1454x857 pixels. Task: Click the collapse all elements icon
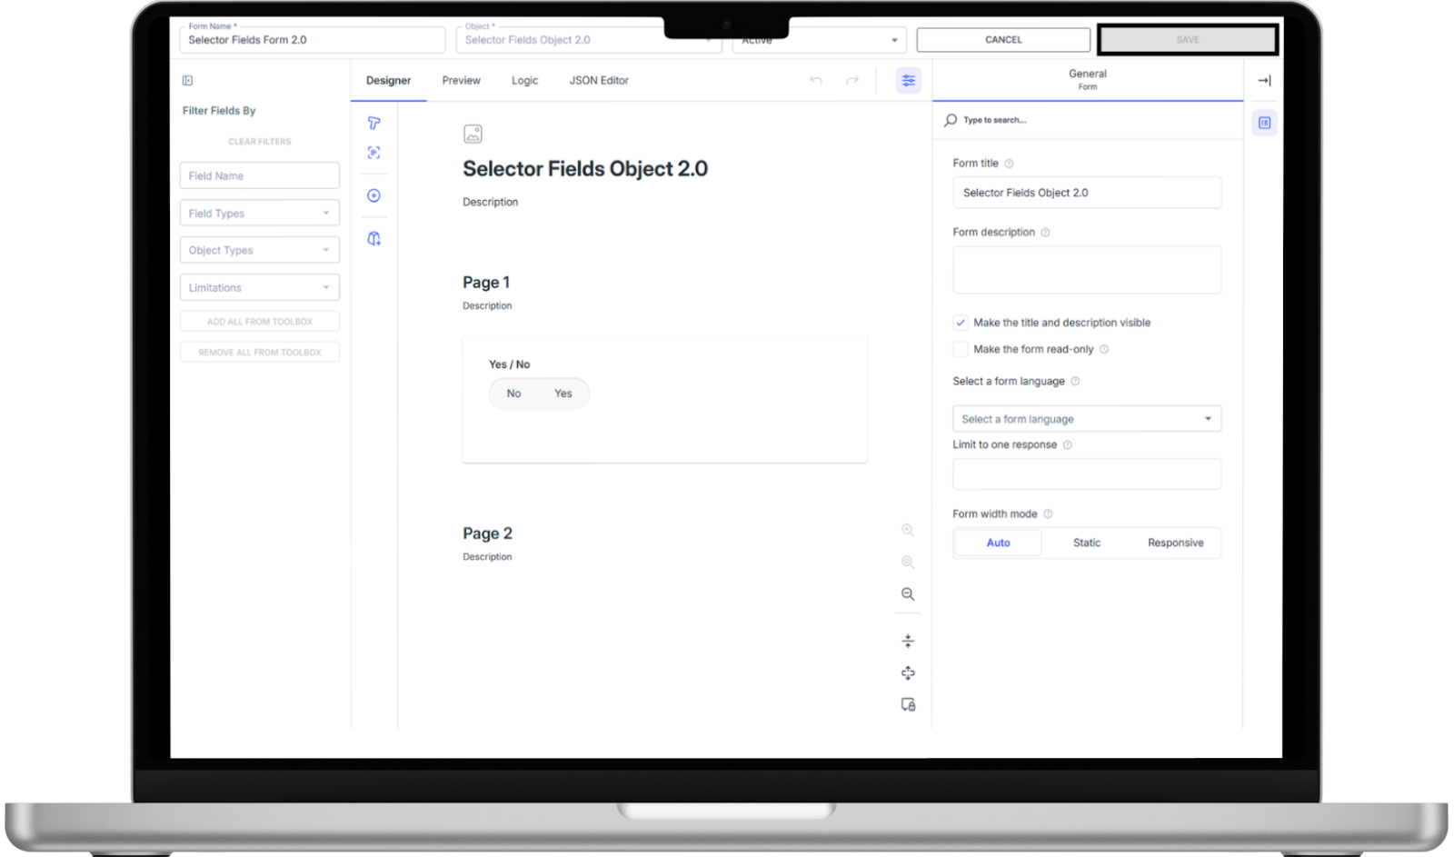click(x=907, y=642)
